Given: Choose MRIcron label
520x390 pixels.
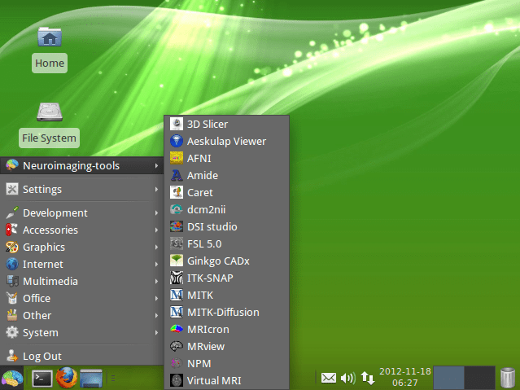Looking at the screenshot, I should point(208,329).
